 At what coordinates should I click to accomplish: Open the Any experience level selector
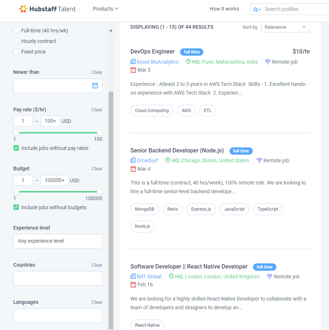coord(58,241)
